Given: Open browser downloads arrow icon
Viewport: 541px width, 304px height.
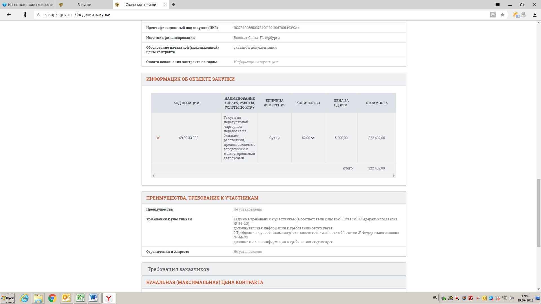Looking at the screenshot, I should [x=535, y=15].
